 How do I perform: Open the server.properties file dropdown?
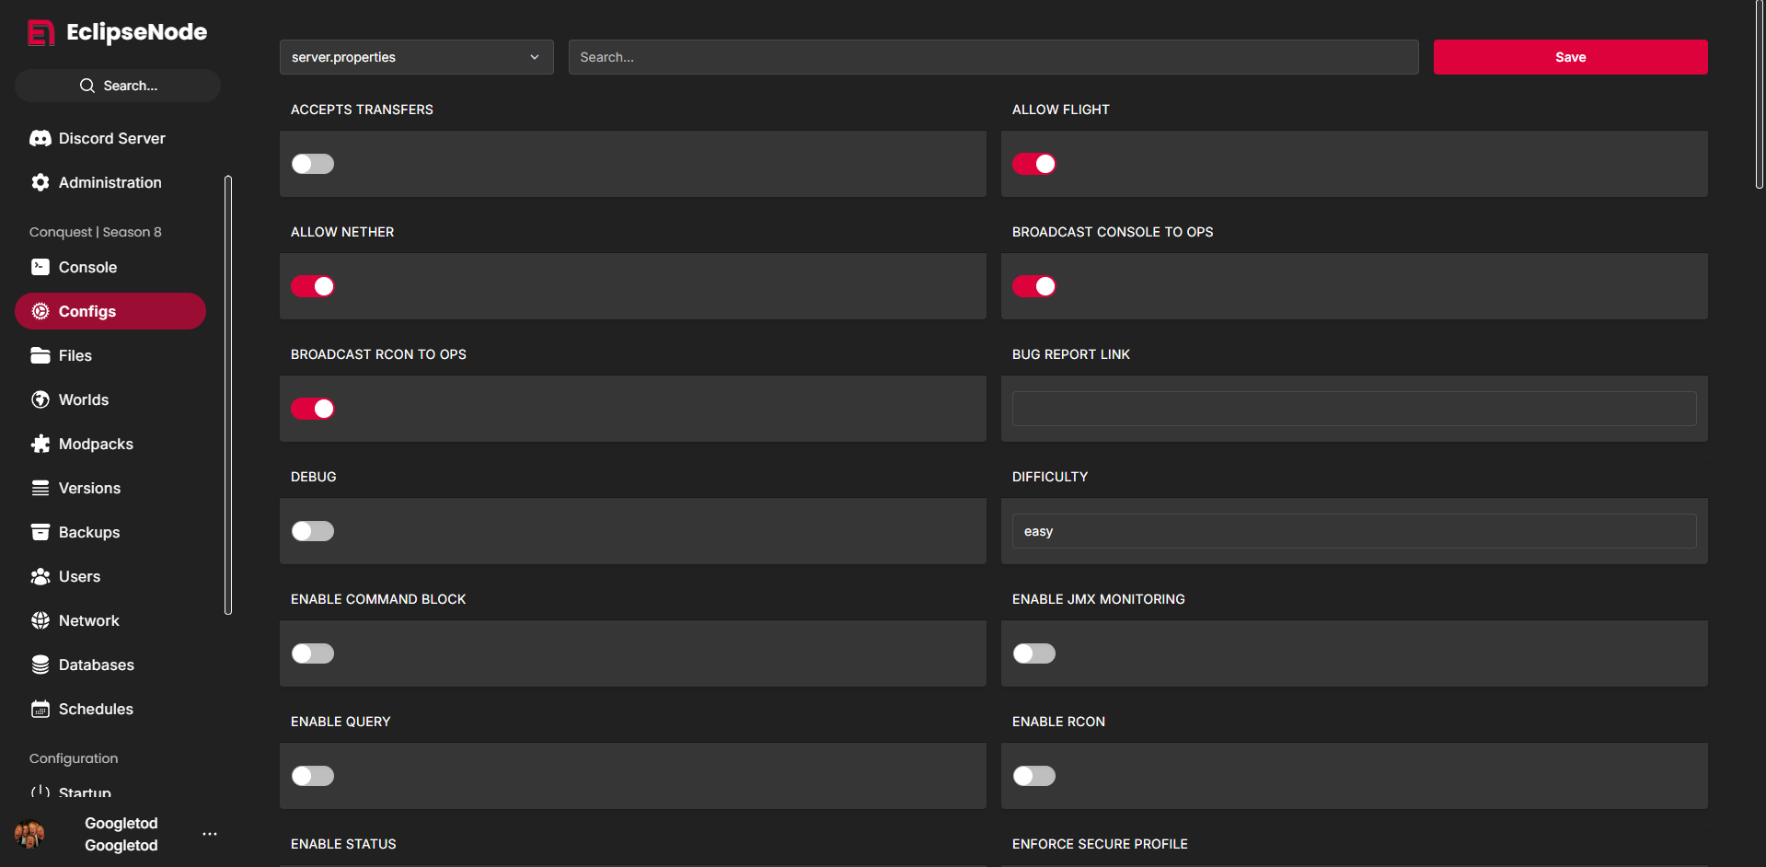pyautogui.click(x=416, y=57)
